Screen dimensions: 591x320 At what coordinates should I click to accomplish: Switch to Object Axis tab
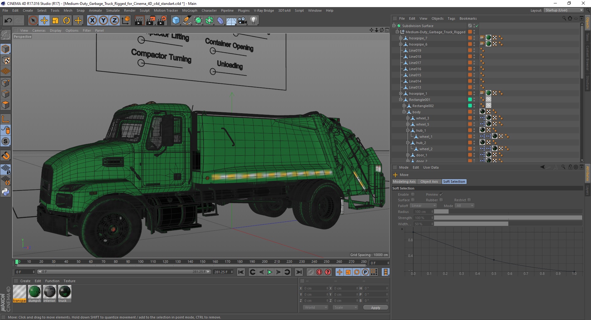pos(429,182)
